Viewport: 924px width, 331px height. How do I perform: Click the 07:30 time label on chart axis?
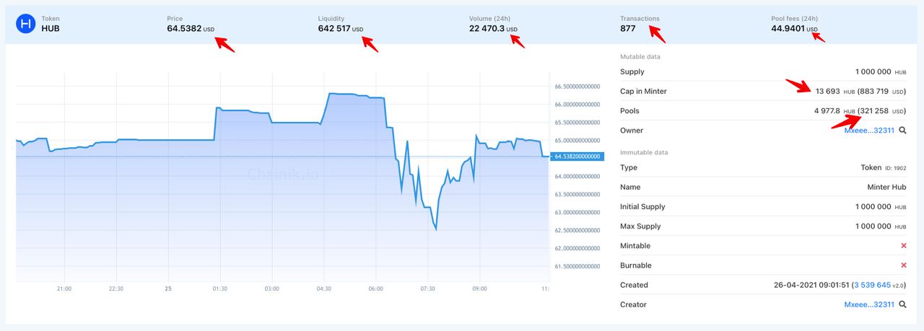click(427, 288)
